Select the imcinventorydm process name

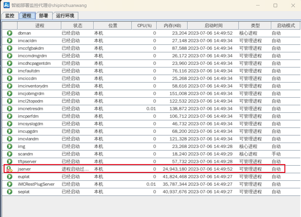(x=33, y=86)
